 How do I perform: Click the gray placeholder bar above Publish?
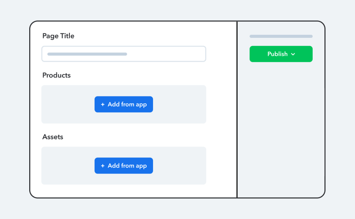[281, 36]
